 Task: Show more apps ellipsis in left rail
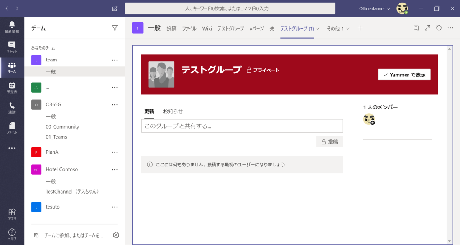[12, 148]
